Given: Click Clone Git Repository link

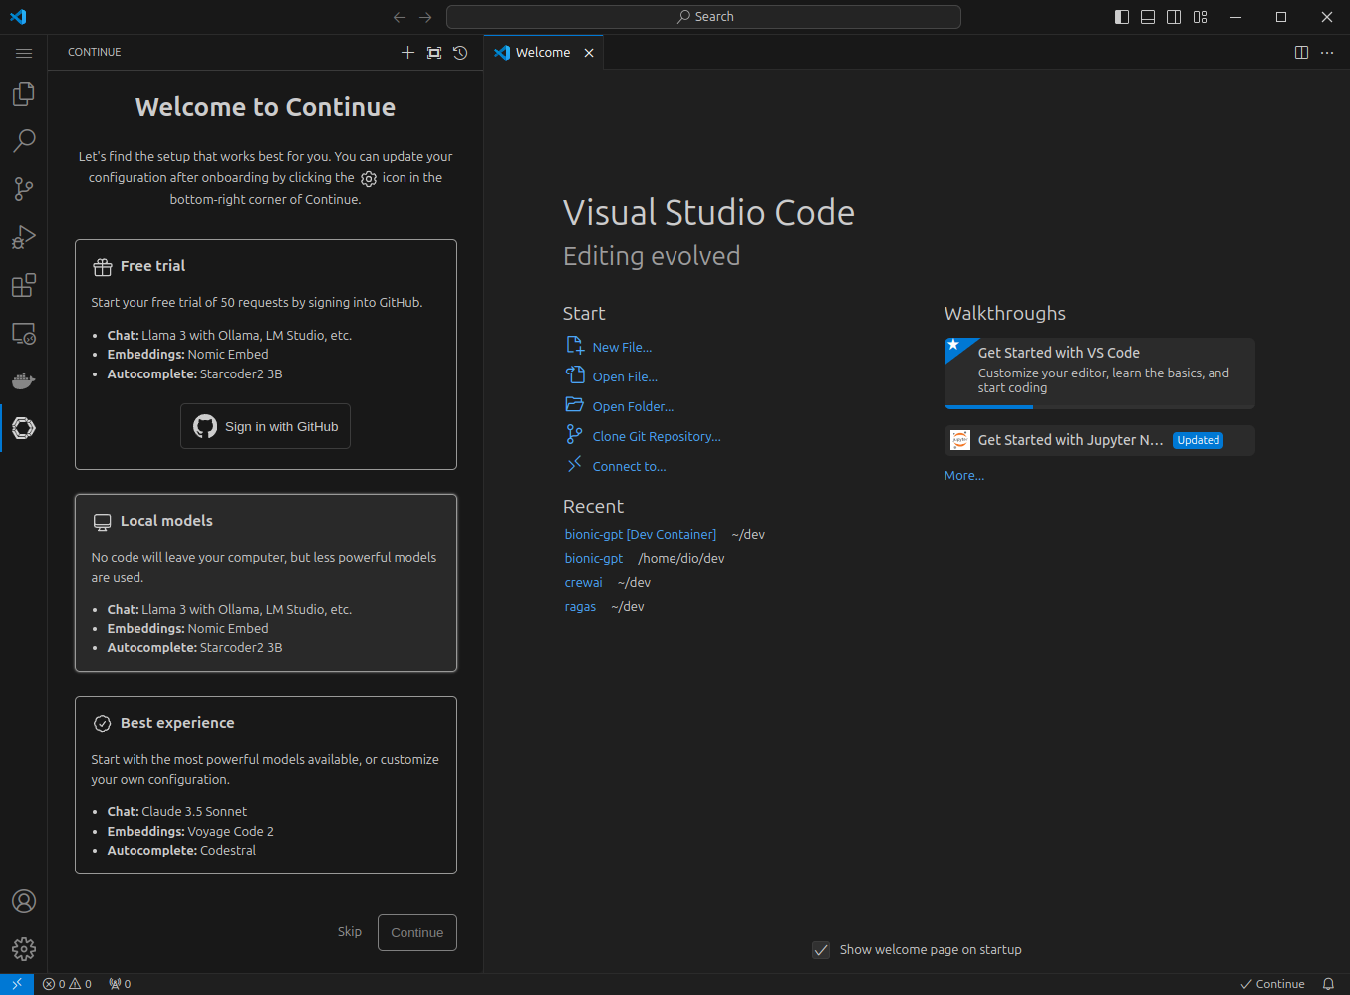Looking at the screenshot, I should 656,436.
